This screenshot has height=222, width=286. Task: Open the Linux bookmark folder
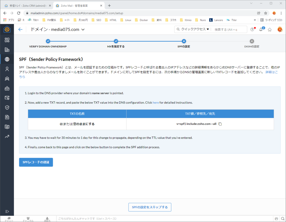pyautogui.click(x=126, y=20)
